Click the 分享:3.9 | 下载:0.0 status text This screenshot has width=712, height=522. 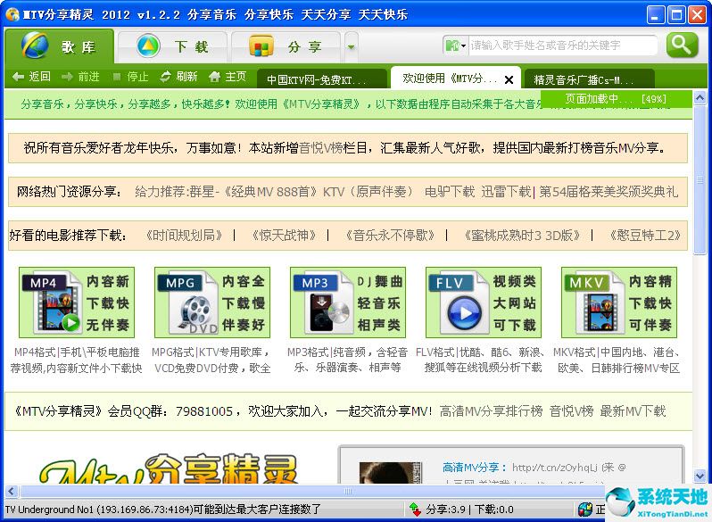[469, 510]
